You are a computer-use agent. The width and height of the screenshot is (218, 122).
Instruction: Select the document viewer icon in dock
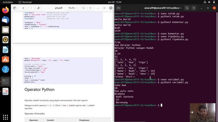(x=5, y=91)
